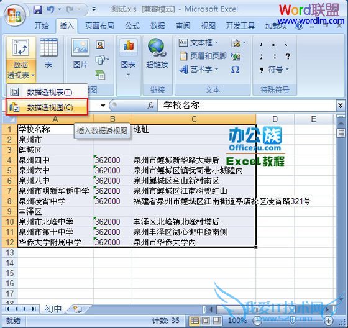Image resolution: width=348 pixels, height=328 pixels.
Task: Open 页眉和页脚 header and footer
Action: click(203, 56)
